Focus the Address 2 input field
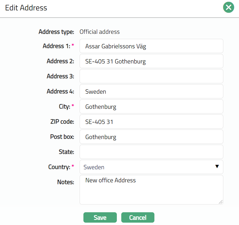The height and width of the screenshot is (225, 239). point(151,61)
